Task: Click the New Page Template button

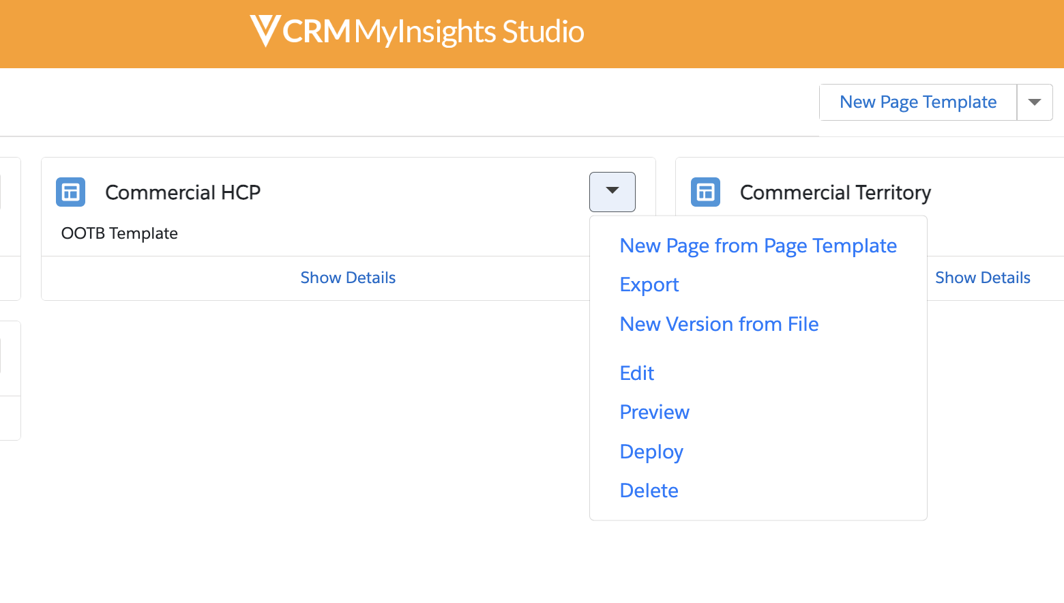Action: pos(917,102)
